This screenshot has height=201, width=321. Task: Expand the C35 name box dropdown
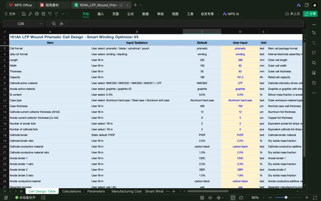point(41,24)
